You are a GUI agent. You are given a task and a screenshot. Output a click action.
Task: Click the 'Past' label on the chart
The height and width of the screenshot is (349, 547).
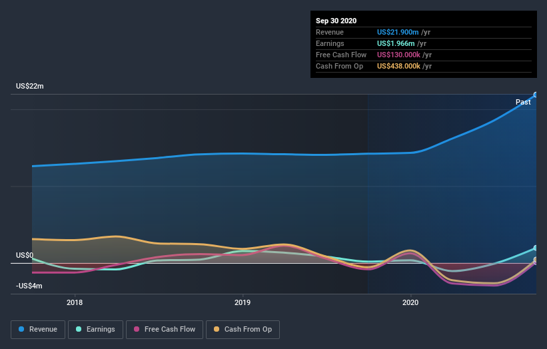523,102
